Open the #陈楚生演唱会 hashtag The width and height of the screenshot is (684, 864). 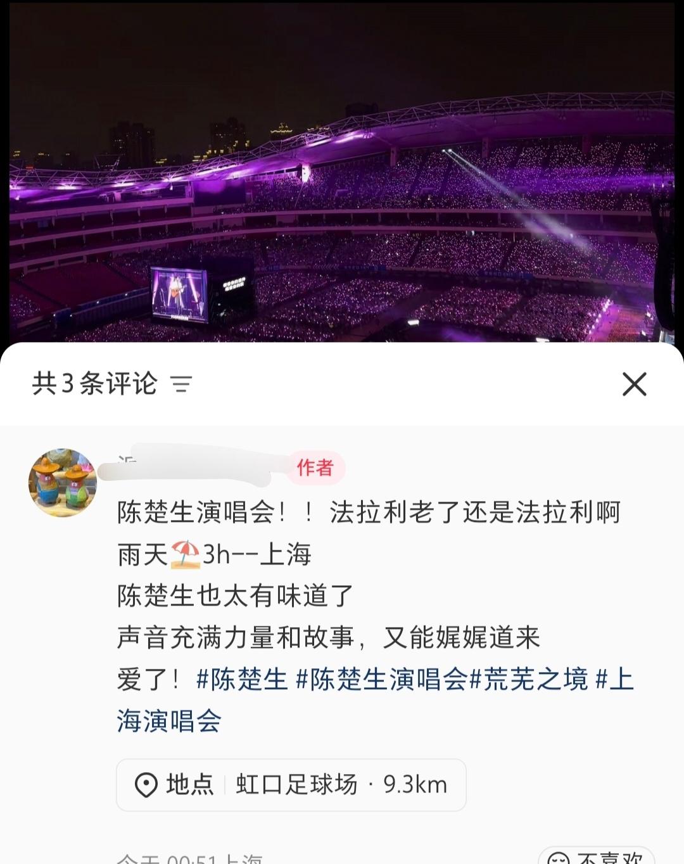tap(381, 679)
